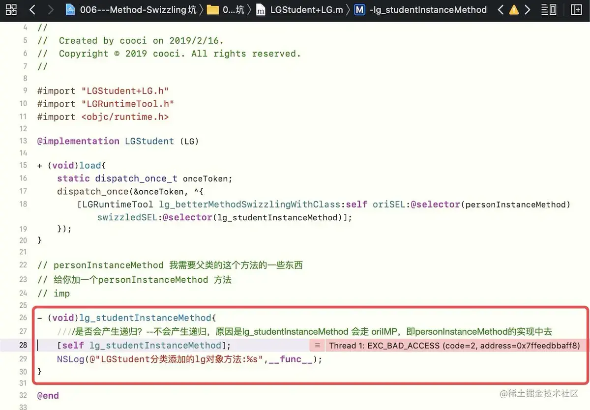Click line number 15 in the gutter
590x410 pixels.
[23, 165]
